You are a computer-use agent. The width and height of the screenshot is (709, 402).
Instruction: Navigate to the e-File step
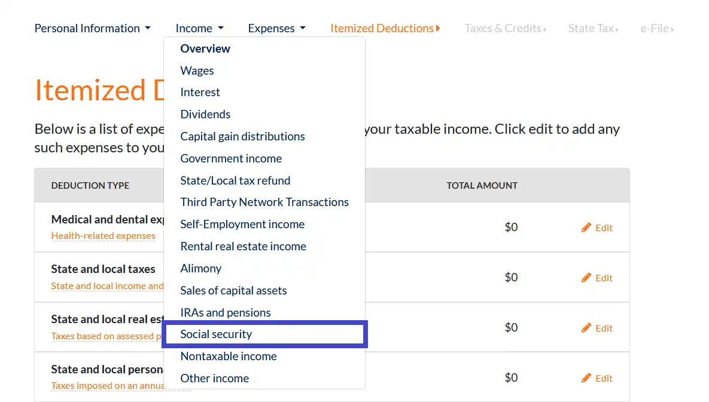(657, 28)
